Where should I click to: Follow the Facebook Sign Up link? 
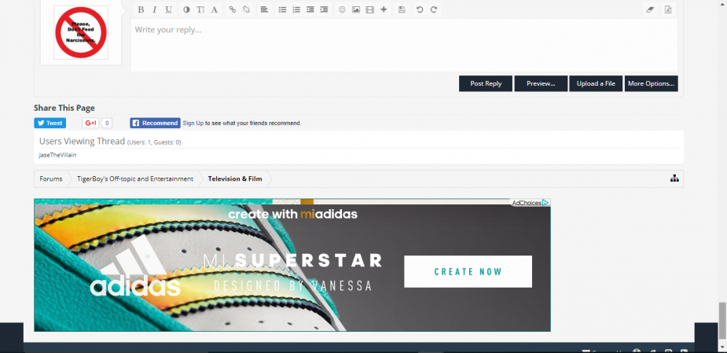tap(193, 123)
